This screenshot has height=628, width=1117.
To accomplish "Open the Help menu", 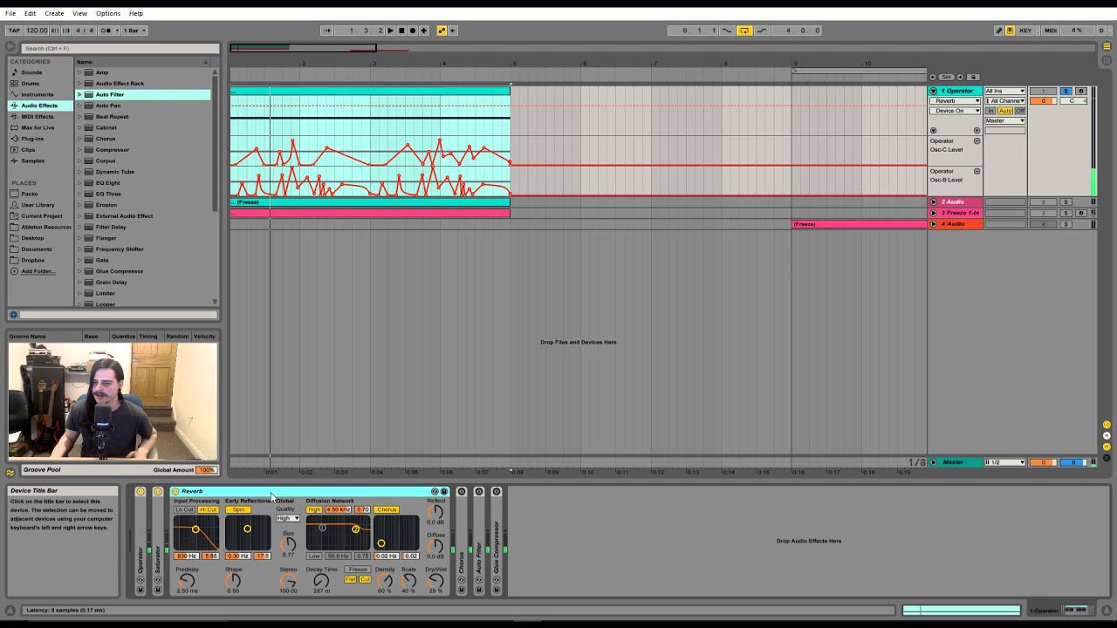I will (x=136, y=13).
